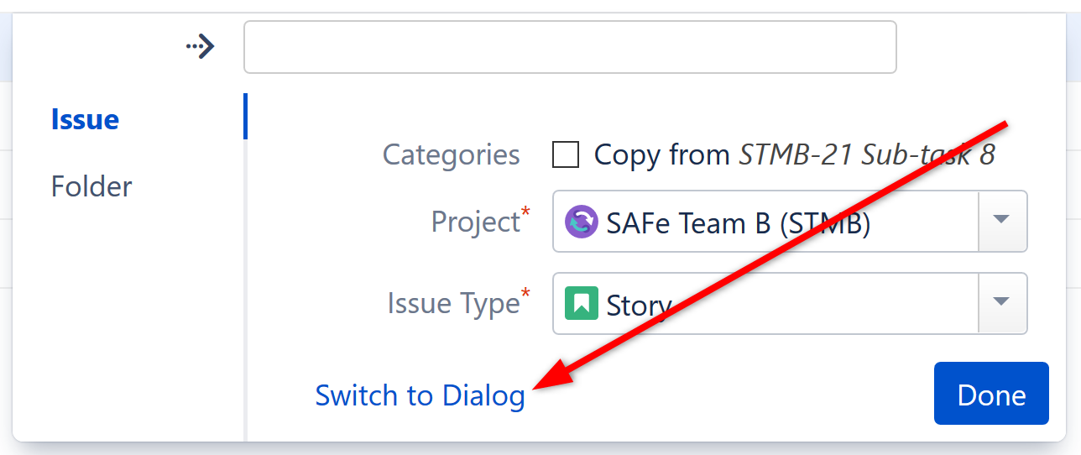Focus the empty summary text field
Screen dimensions: 1081x455
point(570,47)
